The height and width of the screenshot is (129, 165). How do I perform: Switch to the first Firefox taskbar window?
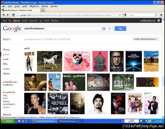[45, 121]
